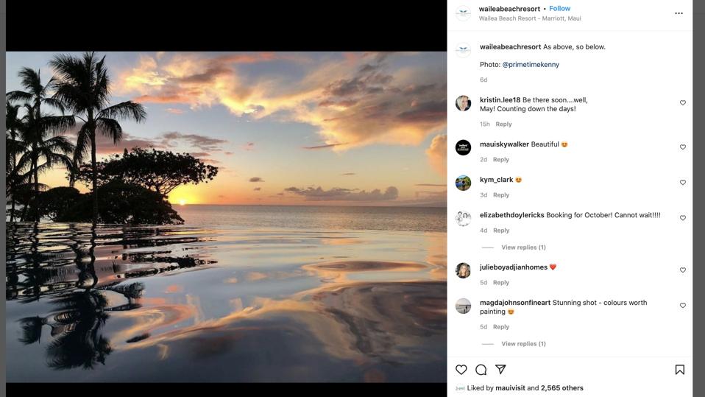Share the post via paper plane icon
Viewport: 705px width, 397px height.
[x=500, y=370]
